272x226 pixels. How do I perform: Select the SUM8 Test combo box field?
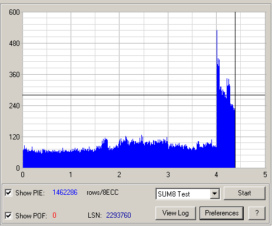[188, 194]
